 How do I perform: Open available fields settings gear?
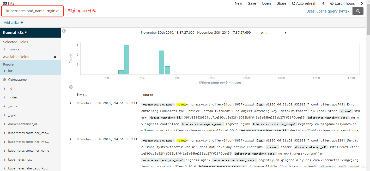click(x=55, y=57)
